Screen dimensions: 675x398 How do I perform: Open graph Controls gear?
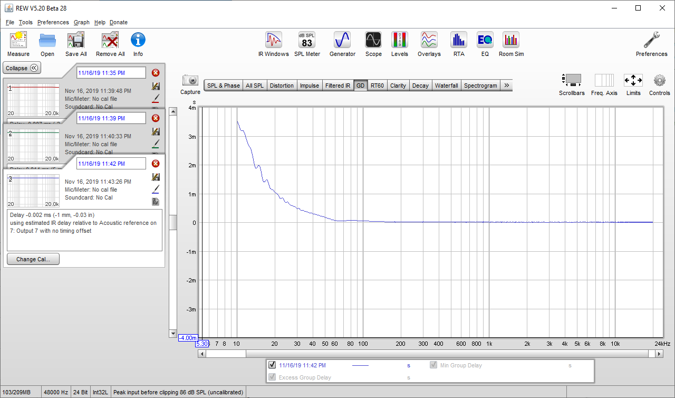pos(660,84)
